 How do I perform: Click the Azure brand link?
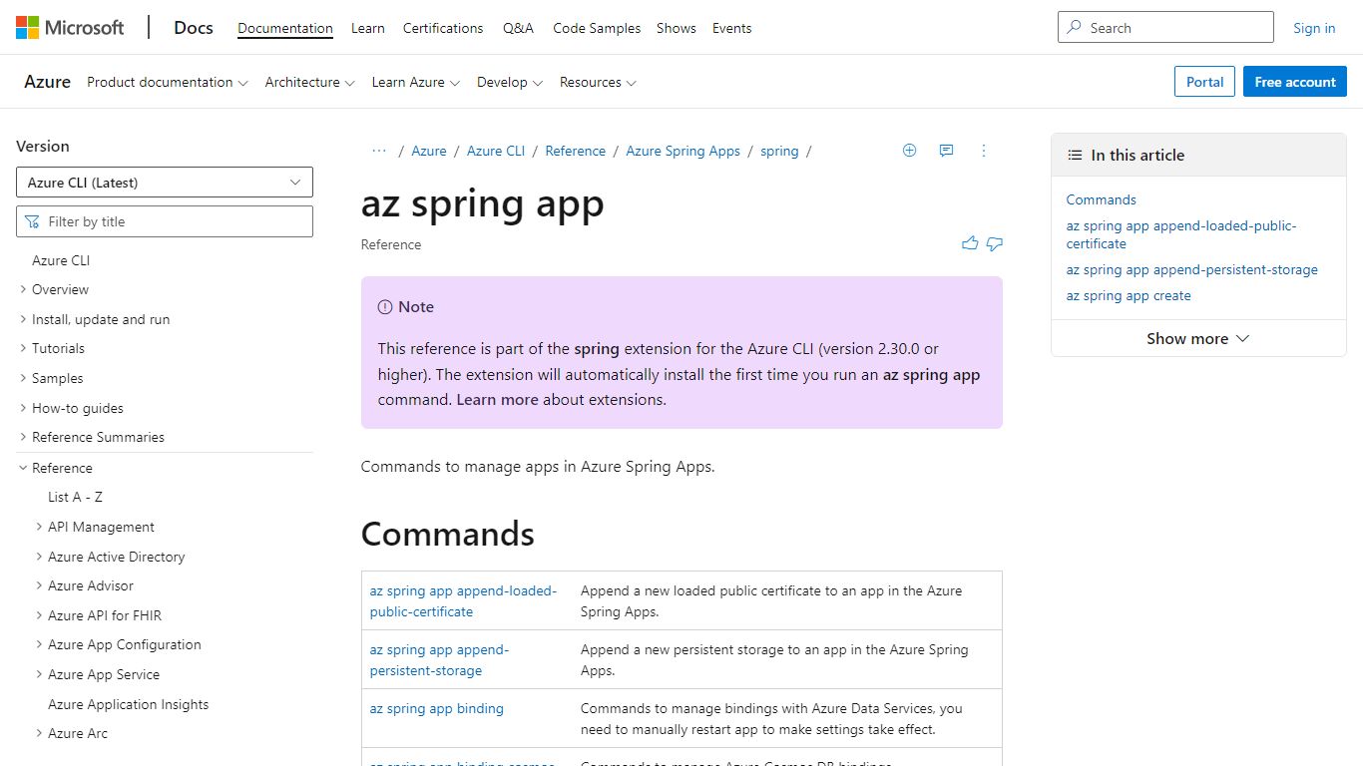point(48,82)
